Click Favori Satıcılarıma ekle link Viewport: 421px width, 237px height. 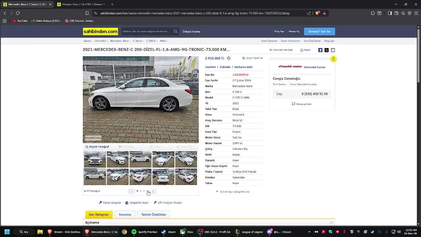pyautogui.click(x=303, y=84)
